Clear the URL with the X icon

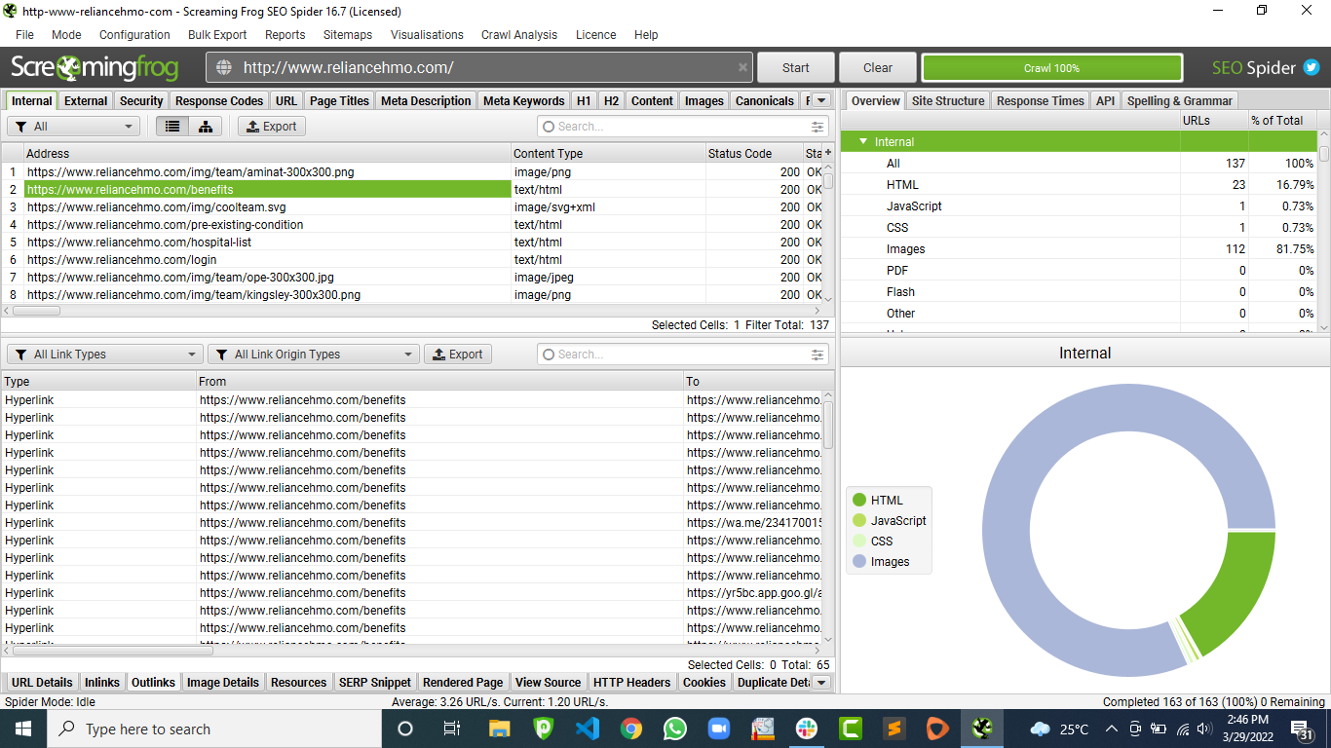coord(742,68)
